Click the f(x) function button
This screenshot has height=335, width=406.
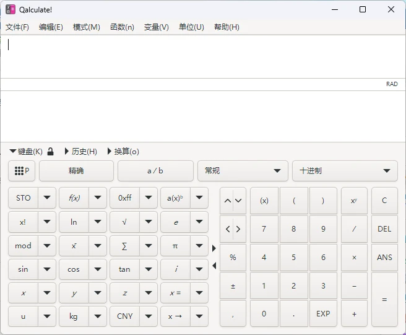(74, 198)
